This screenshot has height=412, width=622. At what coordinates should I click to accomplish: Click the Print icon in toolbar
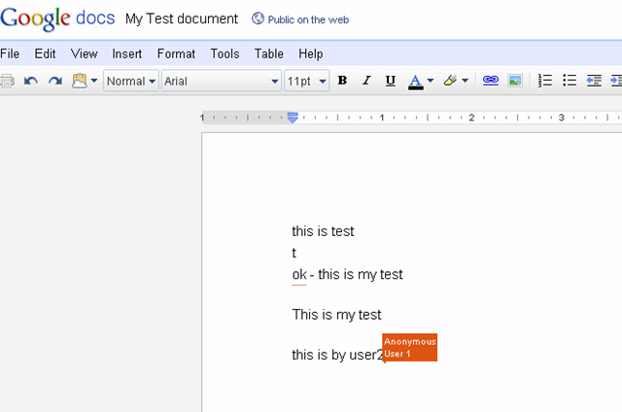click(7, 81)
